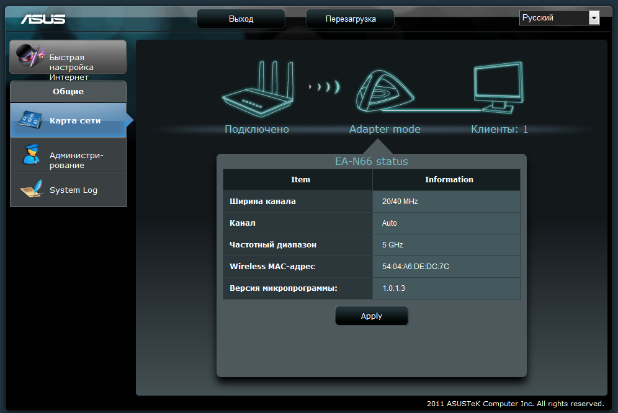This screenshot has height=413, width=618.
Task: Click the ASUS logo
Action: (43, 19)
